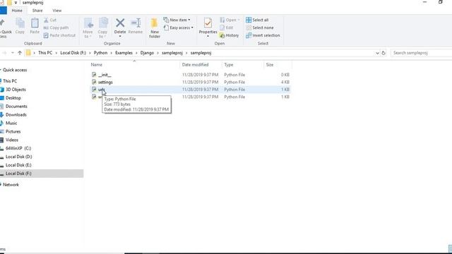Open Network in navigation pane

point(11,185)
